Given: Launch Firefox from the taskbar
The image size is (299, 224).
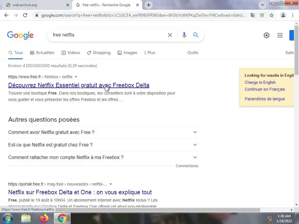Looking at the screenshot, I should click(44, 218).
